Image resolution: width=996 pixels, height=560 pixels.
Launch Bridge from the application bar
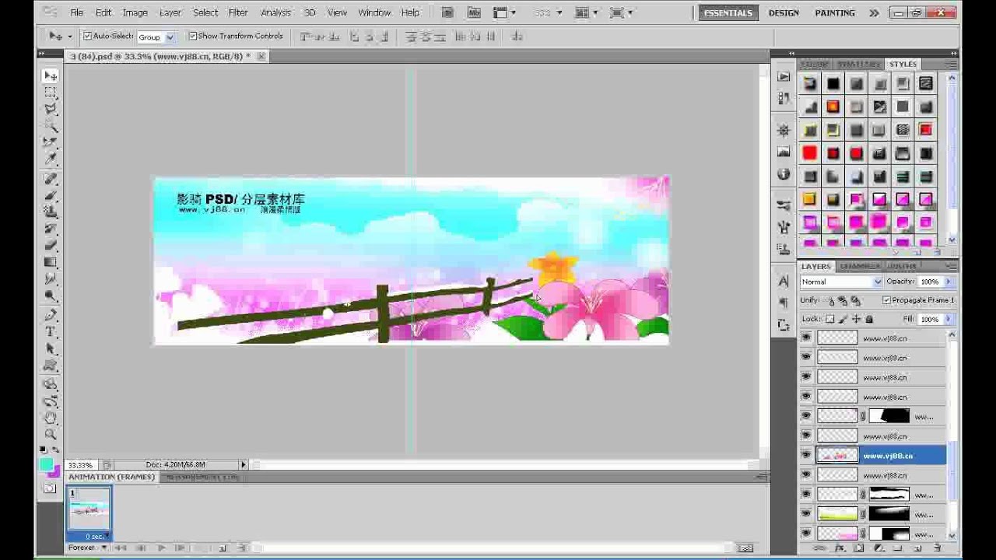coord(447,12)
